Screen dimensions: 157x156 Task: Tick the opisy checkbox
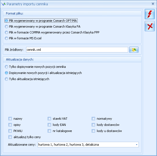10,125
